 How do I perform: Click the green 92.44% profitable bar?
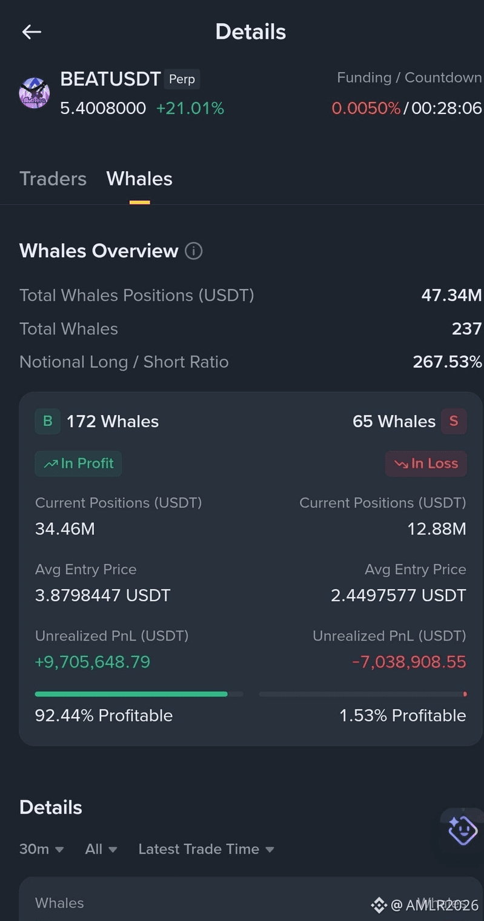pyautogui.click(x=139, y=693)
